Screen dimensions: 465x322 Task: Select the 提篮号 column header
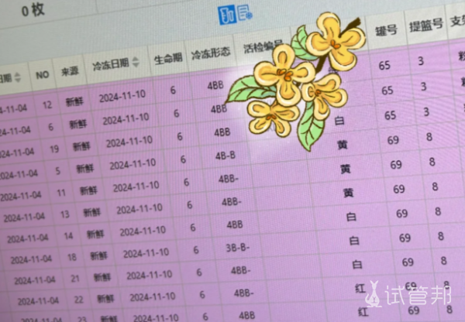426,25
